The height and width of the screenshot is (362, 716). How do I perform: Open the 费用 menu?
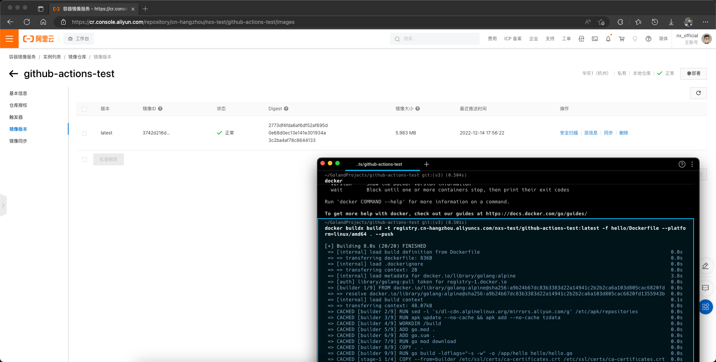point(492,39)
